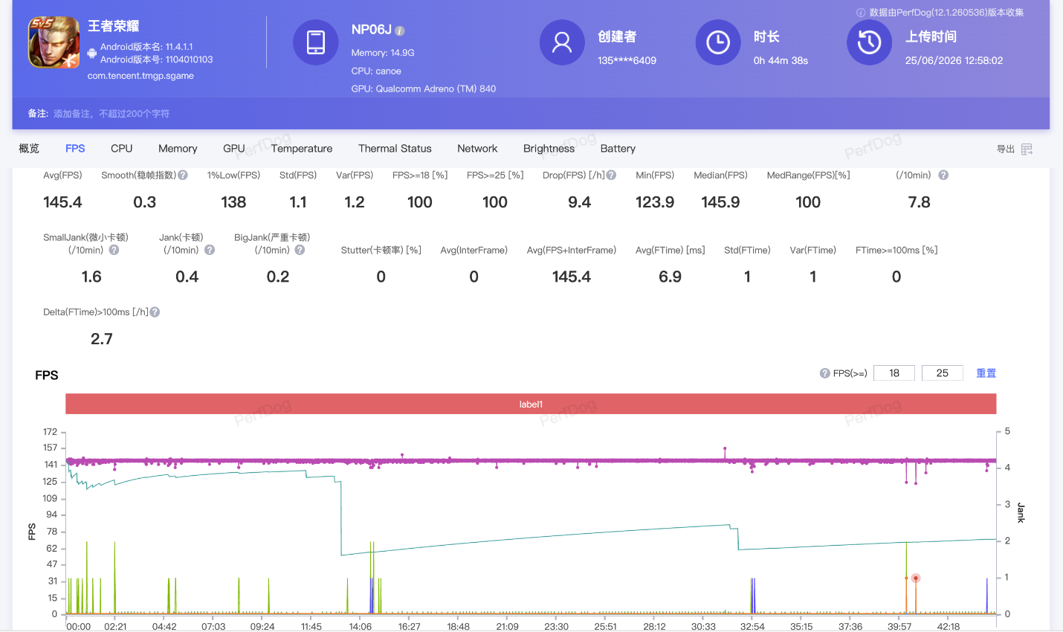Open the 概览 overview tab
1063x632 pixels.
tap(29, 149)
